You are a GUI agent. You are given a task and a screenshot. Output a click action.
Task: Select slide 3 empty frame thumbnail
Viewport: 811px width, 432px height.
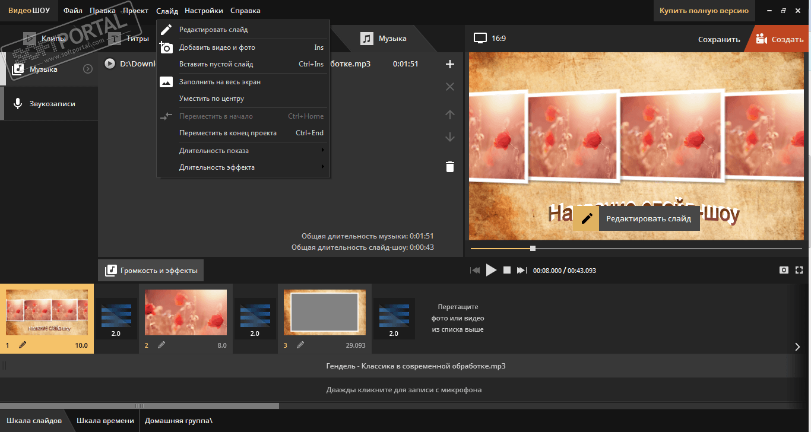325,313
